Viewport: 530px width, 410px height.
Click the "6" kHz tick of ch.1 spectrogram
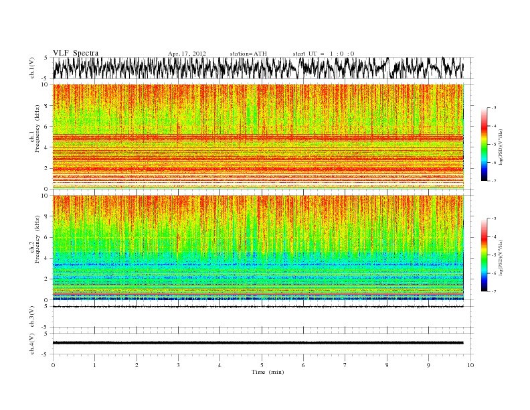(x=47, y=127)
